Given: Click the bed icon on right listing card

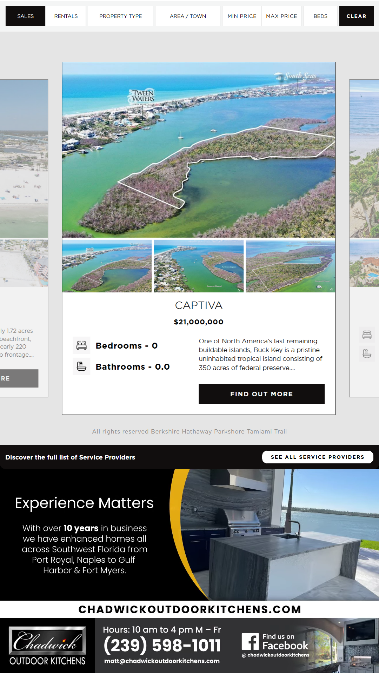Looking at the screenshot, I should pos(367,335).
